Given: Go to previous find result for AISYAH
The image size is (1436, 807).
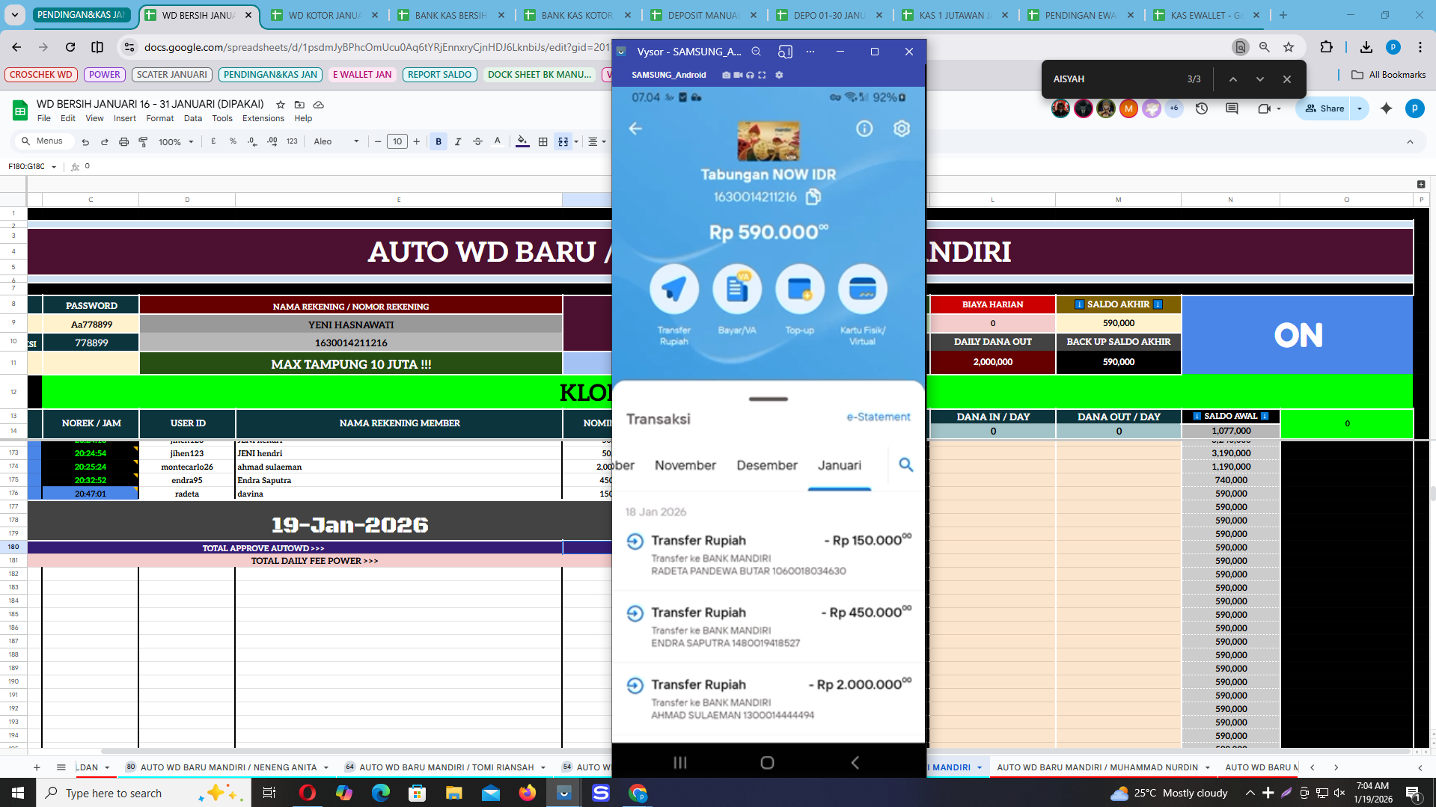Looking at the screenshot, I should point(1233,79).
